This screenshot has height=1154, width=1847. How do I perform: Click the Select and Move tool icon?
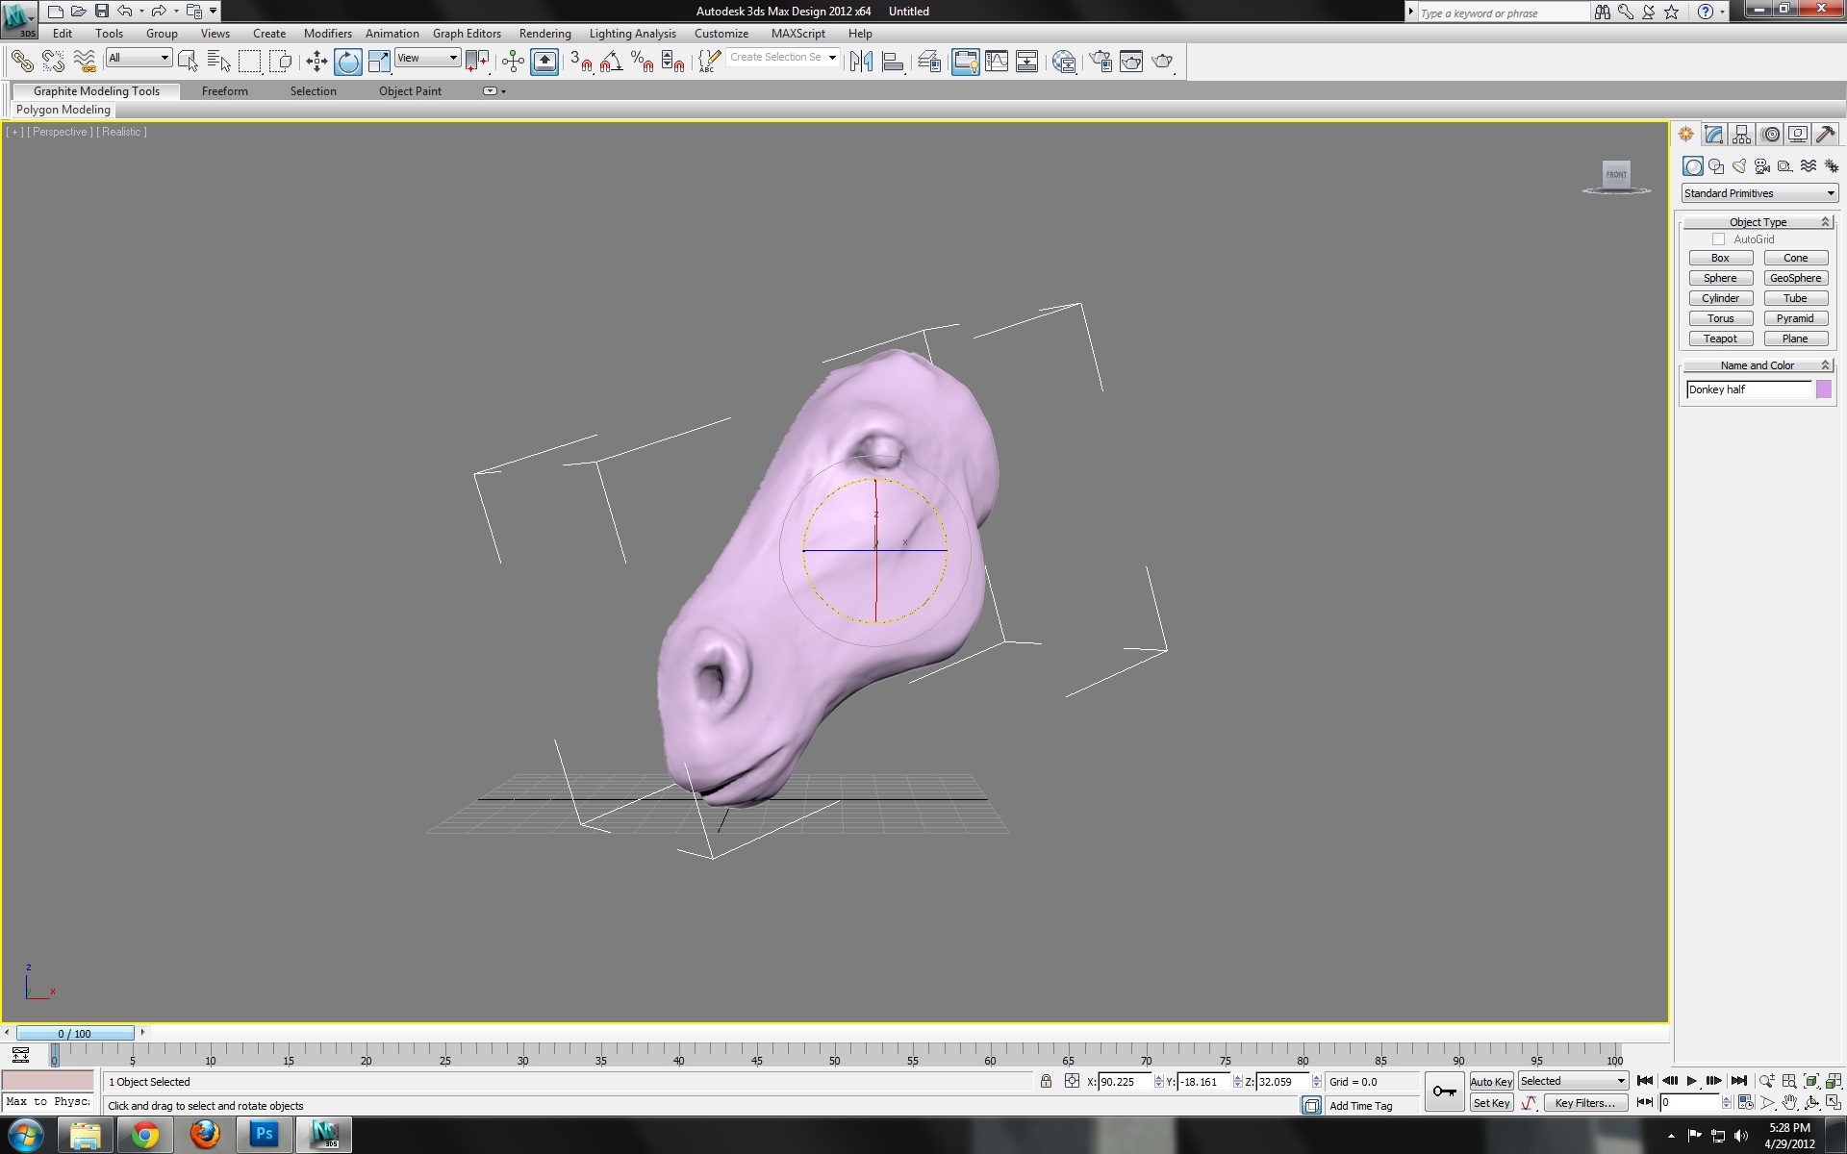[x=316, y=62]
